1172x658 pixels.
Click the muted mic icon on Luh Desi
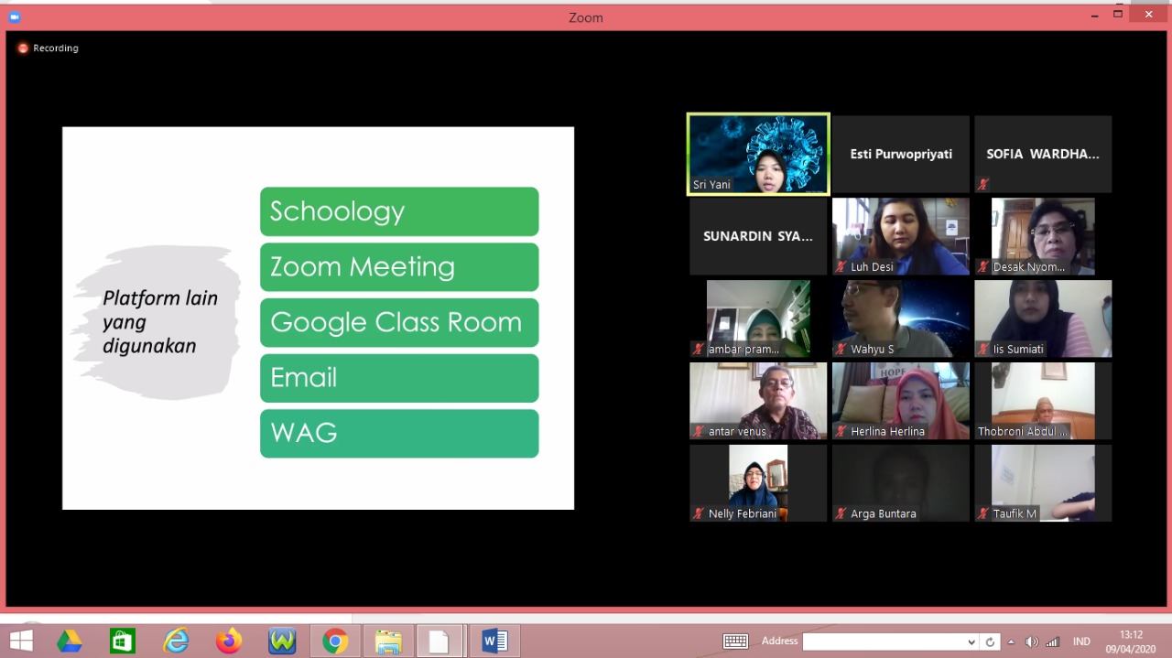click(x=841, y=267)
